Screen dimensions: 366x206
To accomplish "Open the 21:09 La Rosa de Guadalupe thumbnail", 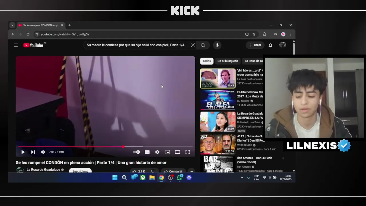I will pyautogui.click(x=218, y=122).
